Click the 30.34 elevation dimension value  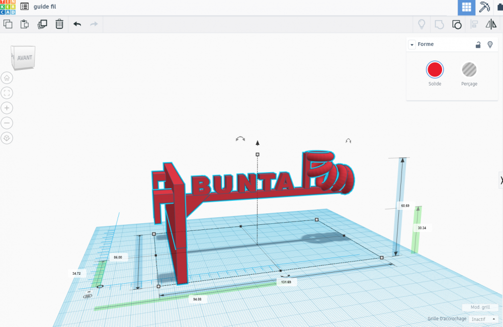[422, 228]
